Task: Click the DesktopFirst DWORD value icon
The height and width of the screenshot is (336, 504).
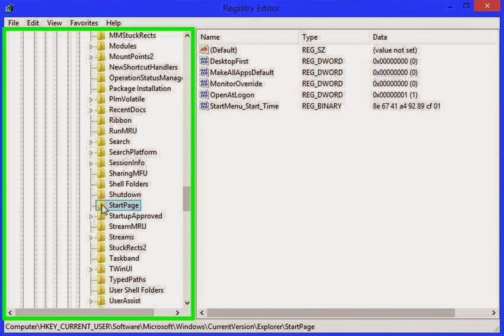Action: pos(204,61)
